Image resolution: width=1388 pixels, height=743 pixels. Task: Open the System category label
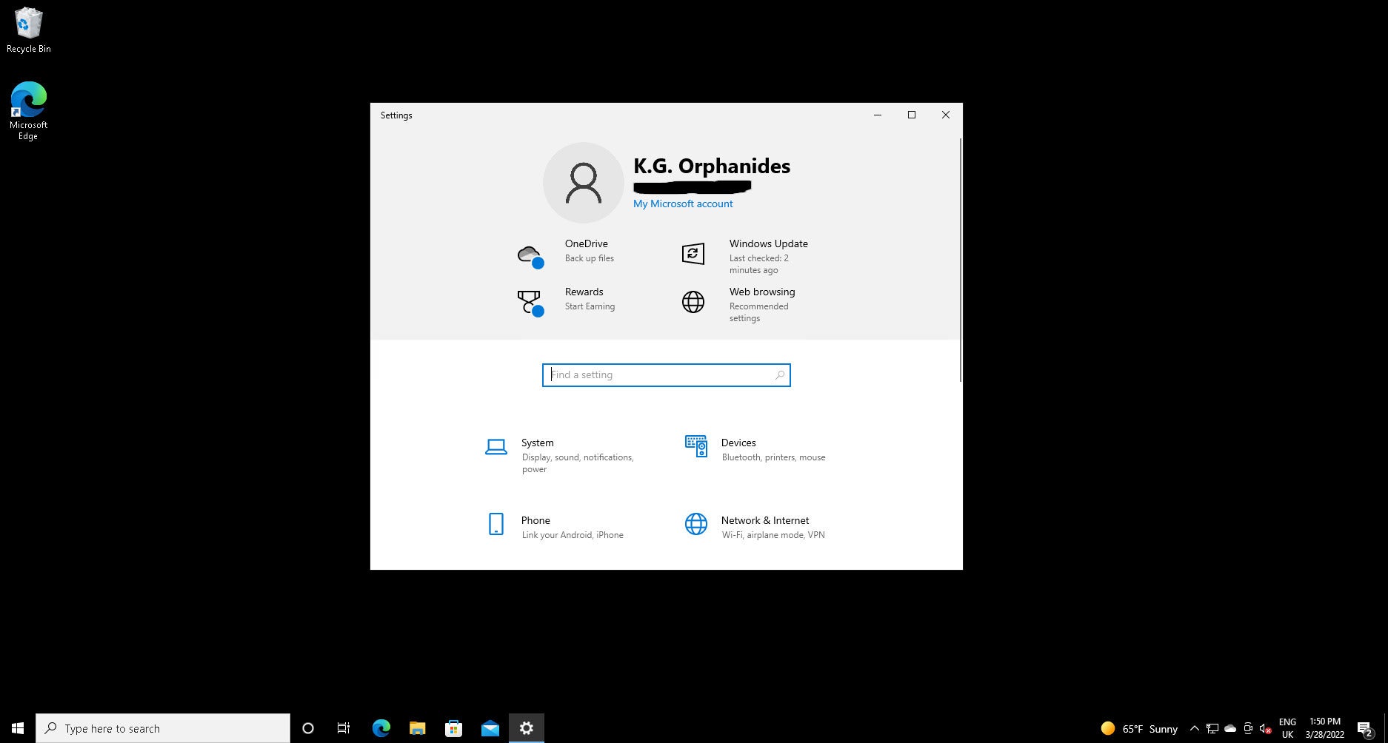coord(537,443)
